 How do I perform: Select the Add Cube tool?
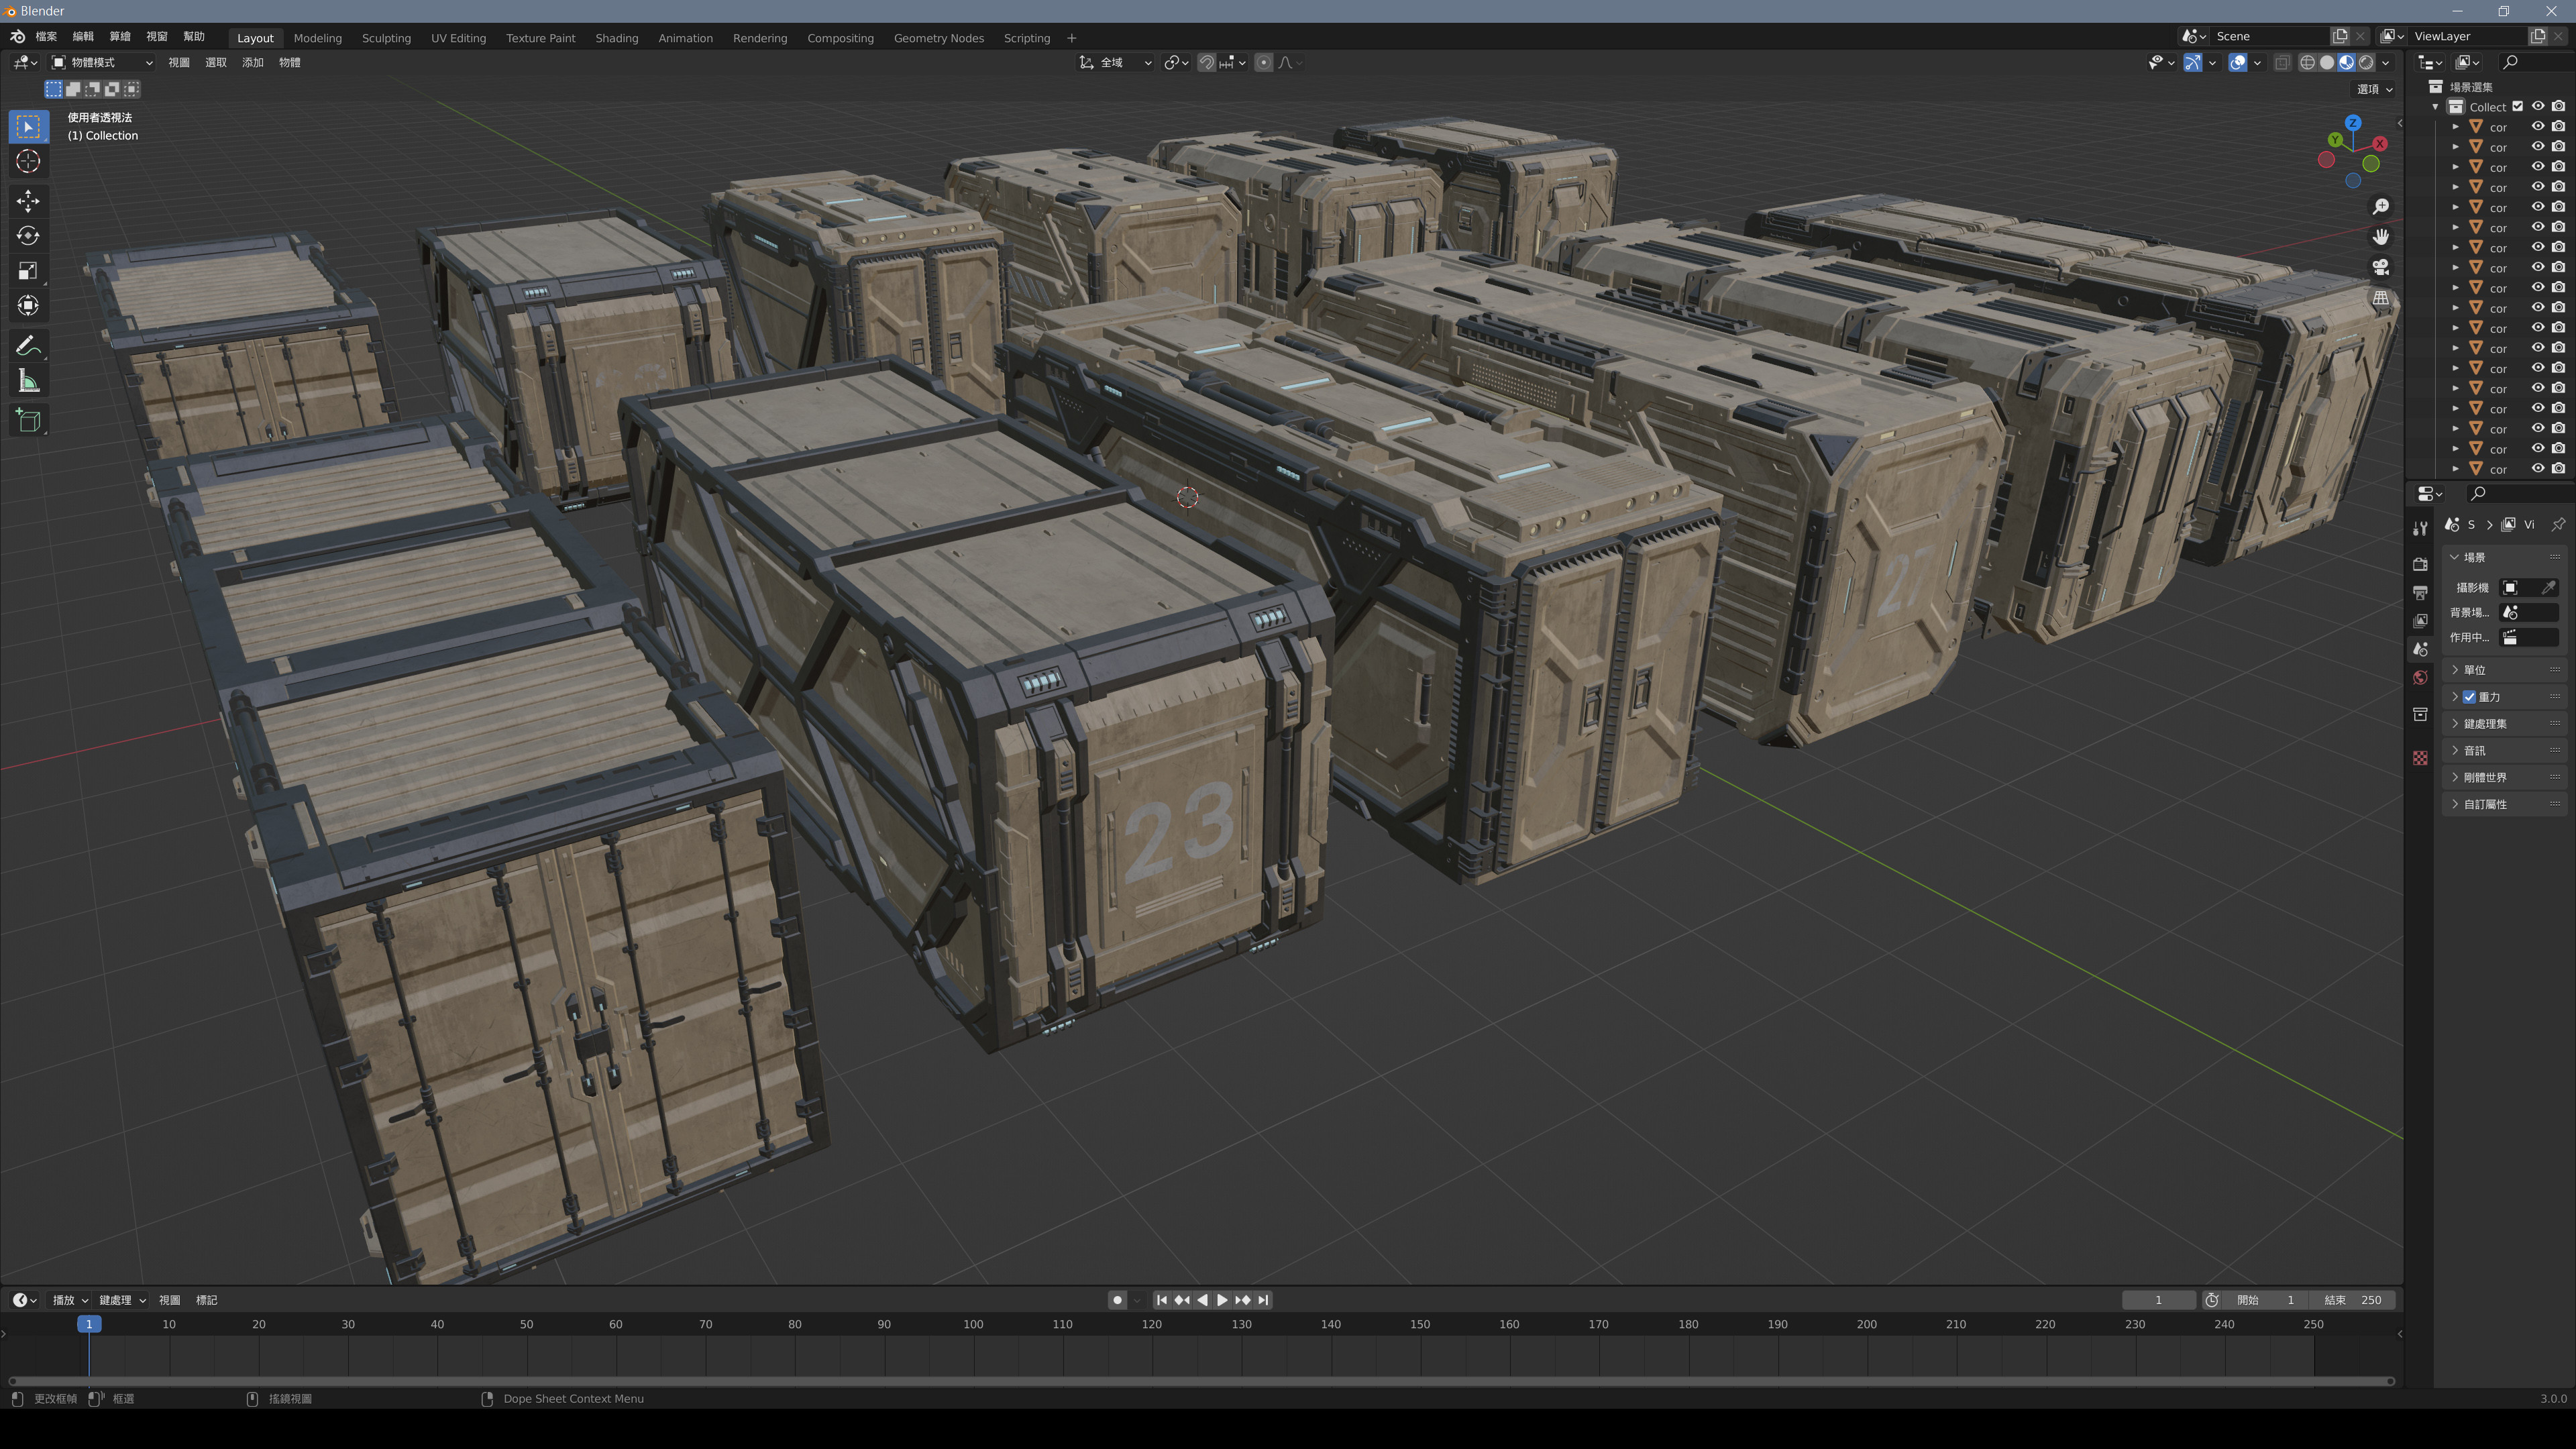tap(28, 420)
